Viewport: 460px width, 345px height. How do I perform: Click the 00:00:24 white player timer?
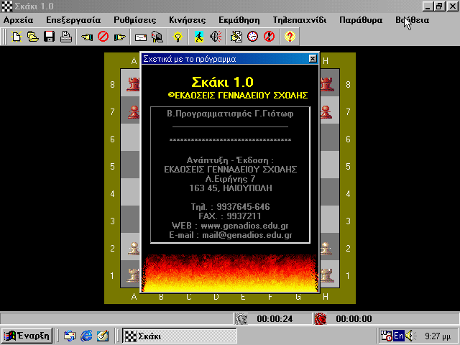(x=275, y=319)
